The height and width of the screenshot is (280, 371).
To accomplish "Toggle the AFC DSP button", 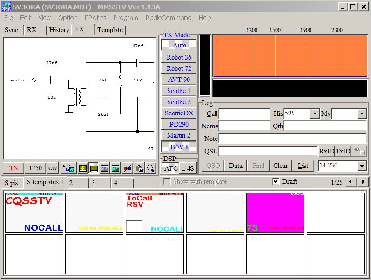I will pos(171,168).
